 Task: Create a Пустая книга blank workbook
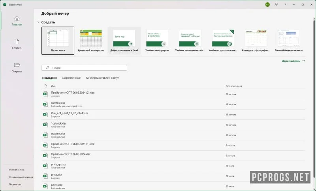click(x=58, y=41)
